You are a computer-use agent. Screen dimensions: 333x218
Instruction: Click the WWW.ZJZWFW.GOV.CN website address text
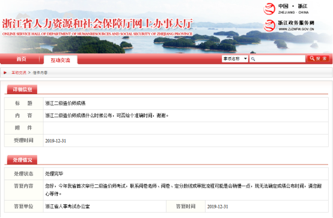pyautogui.click(x=296, y=29)
